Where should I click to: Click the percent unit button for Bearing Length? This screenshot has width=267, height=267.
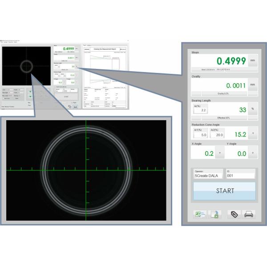click(252, 109)
